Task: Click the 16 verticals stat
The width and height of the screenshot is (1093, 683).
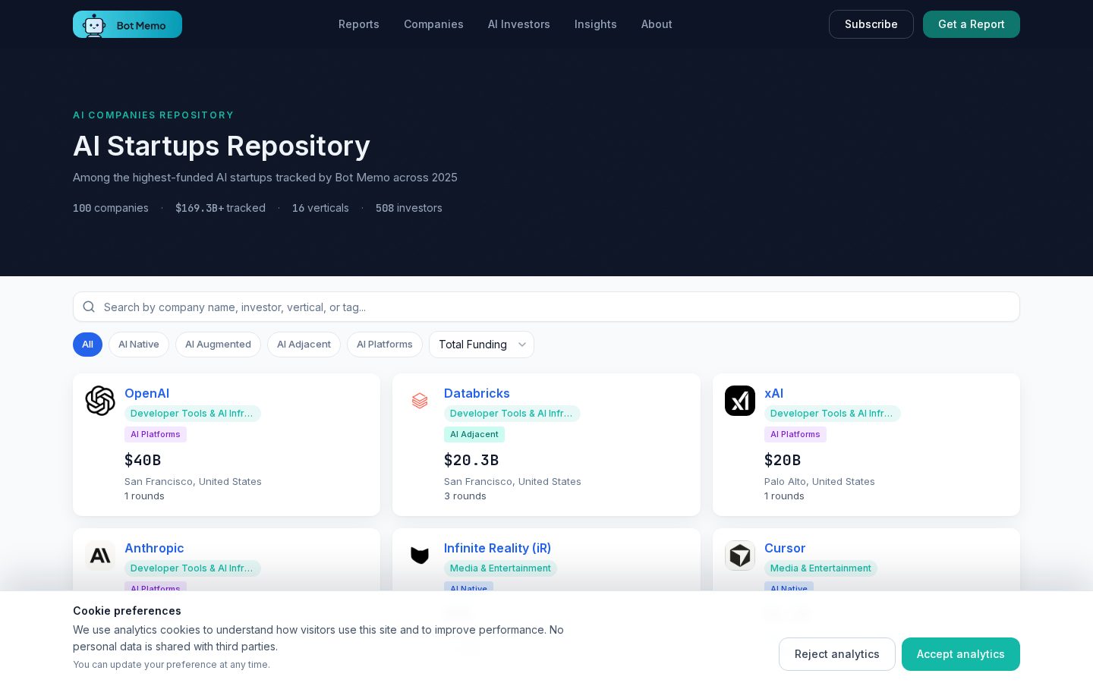Action: point(320,208)
